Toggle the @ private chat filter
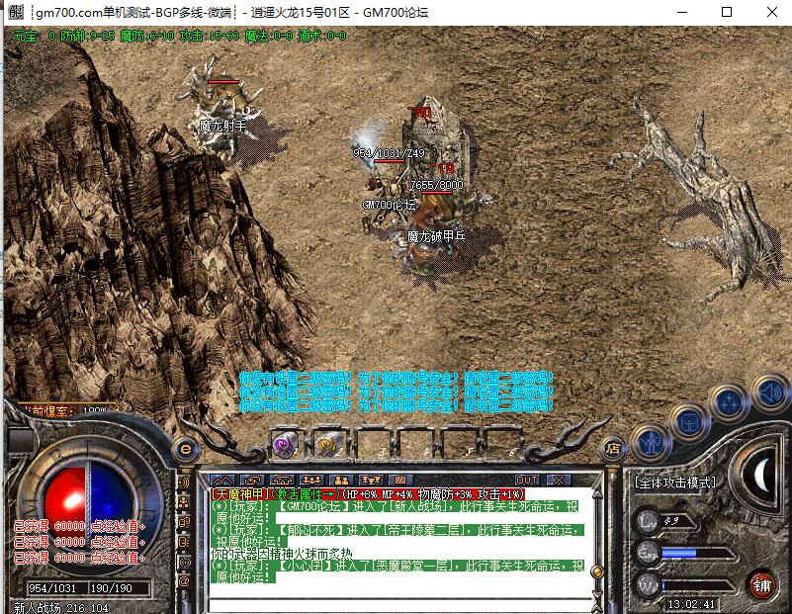Image resolution: width=792 pixels, height=614 pixels. (x=184, y=581)
